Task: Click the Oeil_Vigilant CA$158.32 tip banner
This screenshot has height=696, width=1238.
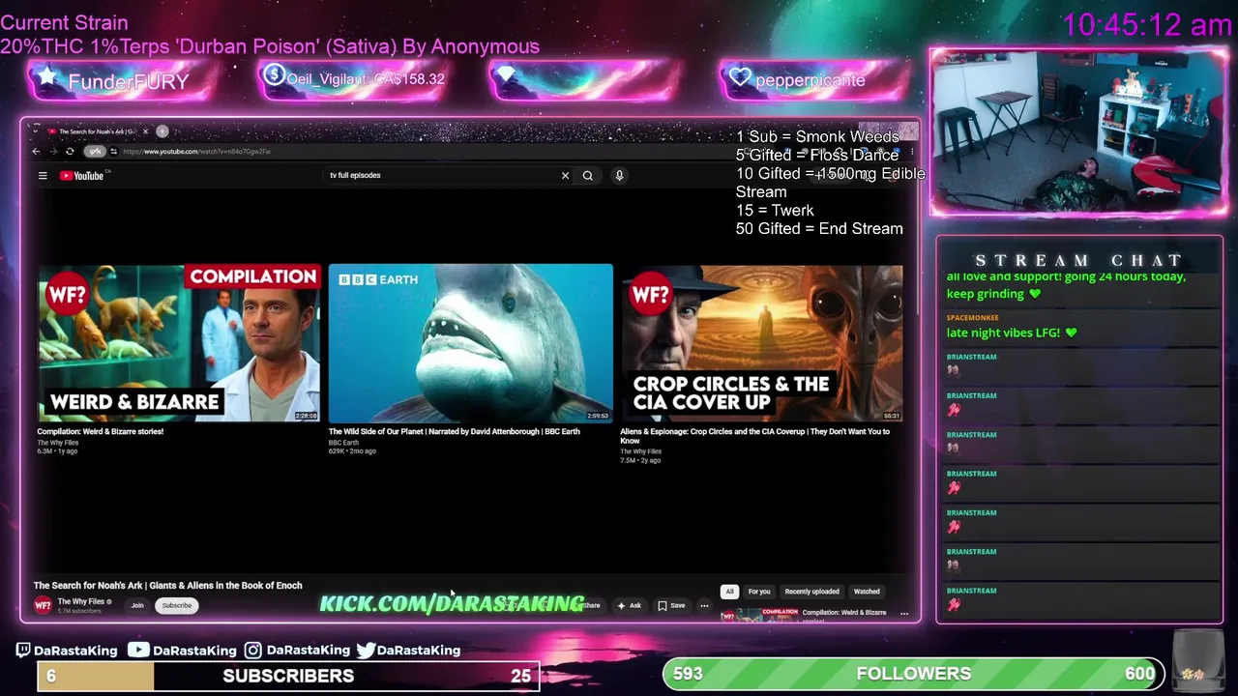Action: pyautogui.click(x=353, y=79)
